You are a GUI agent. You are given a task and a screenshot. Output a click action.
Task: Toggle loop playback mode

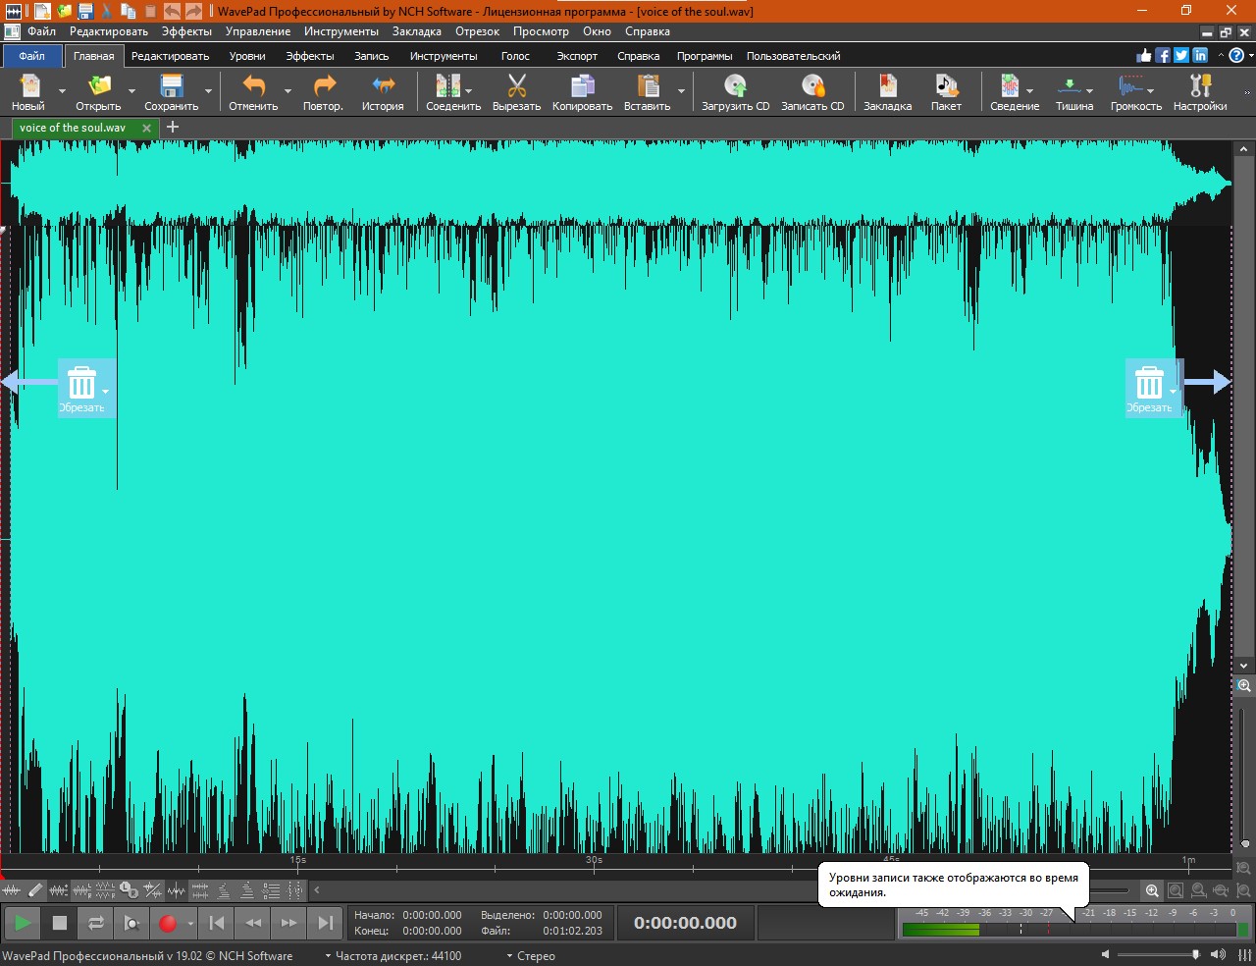95,923
